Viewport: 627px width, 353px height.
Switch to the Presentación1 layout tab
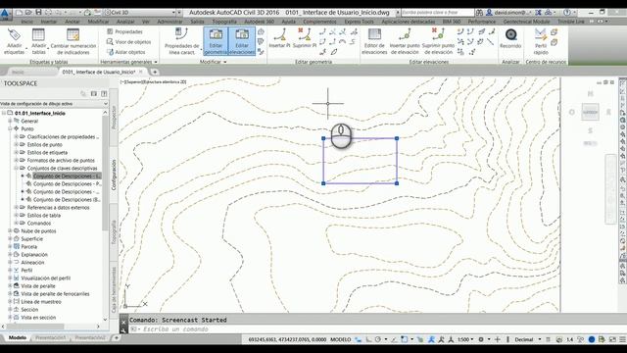point(50,337)
